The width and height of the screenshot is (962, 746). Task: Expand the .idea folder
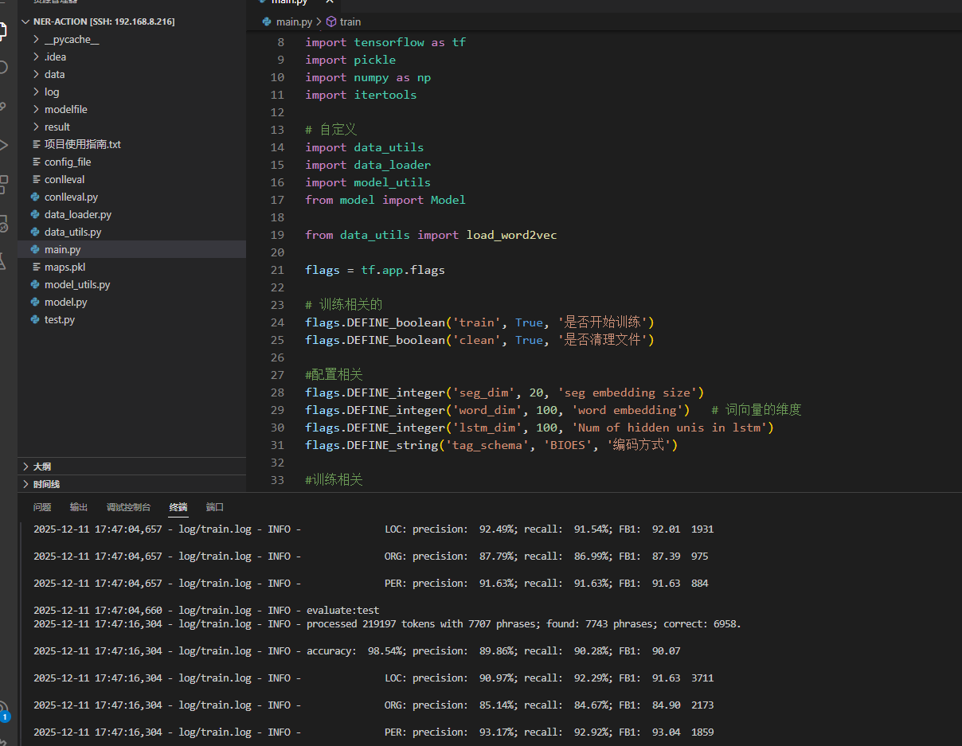(x=36, y=57)
